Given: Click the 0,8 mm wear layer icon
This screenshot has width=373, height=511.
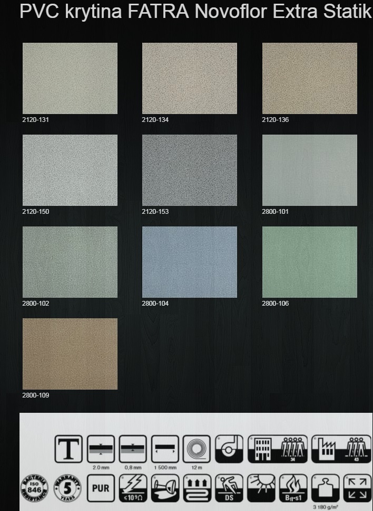Looking at the screenshot, I should (x=133, y=449).
